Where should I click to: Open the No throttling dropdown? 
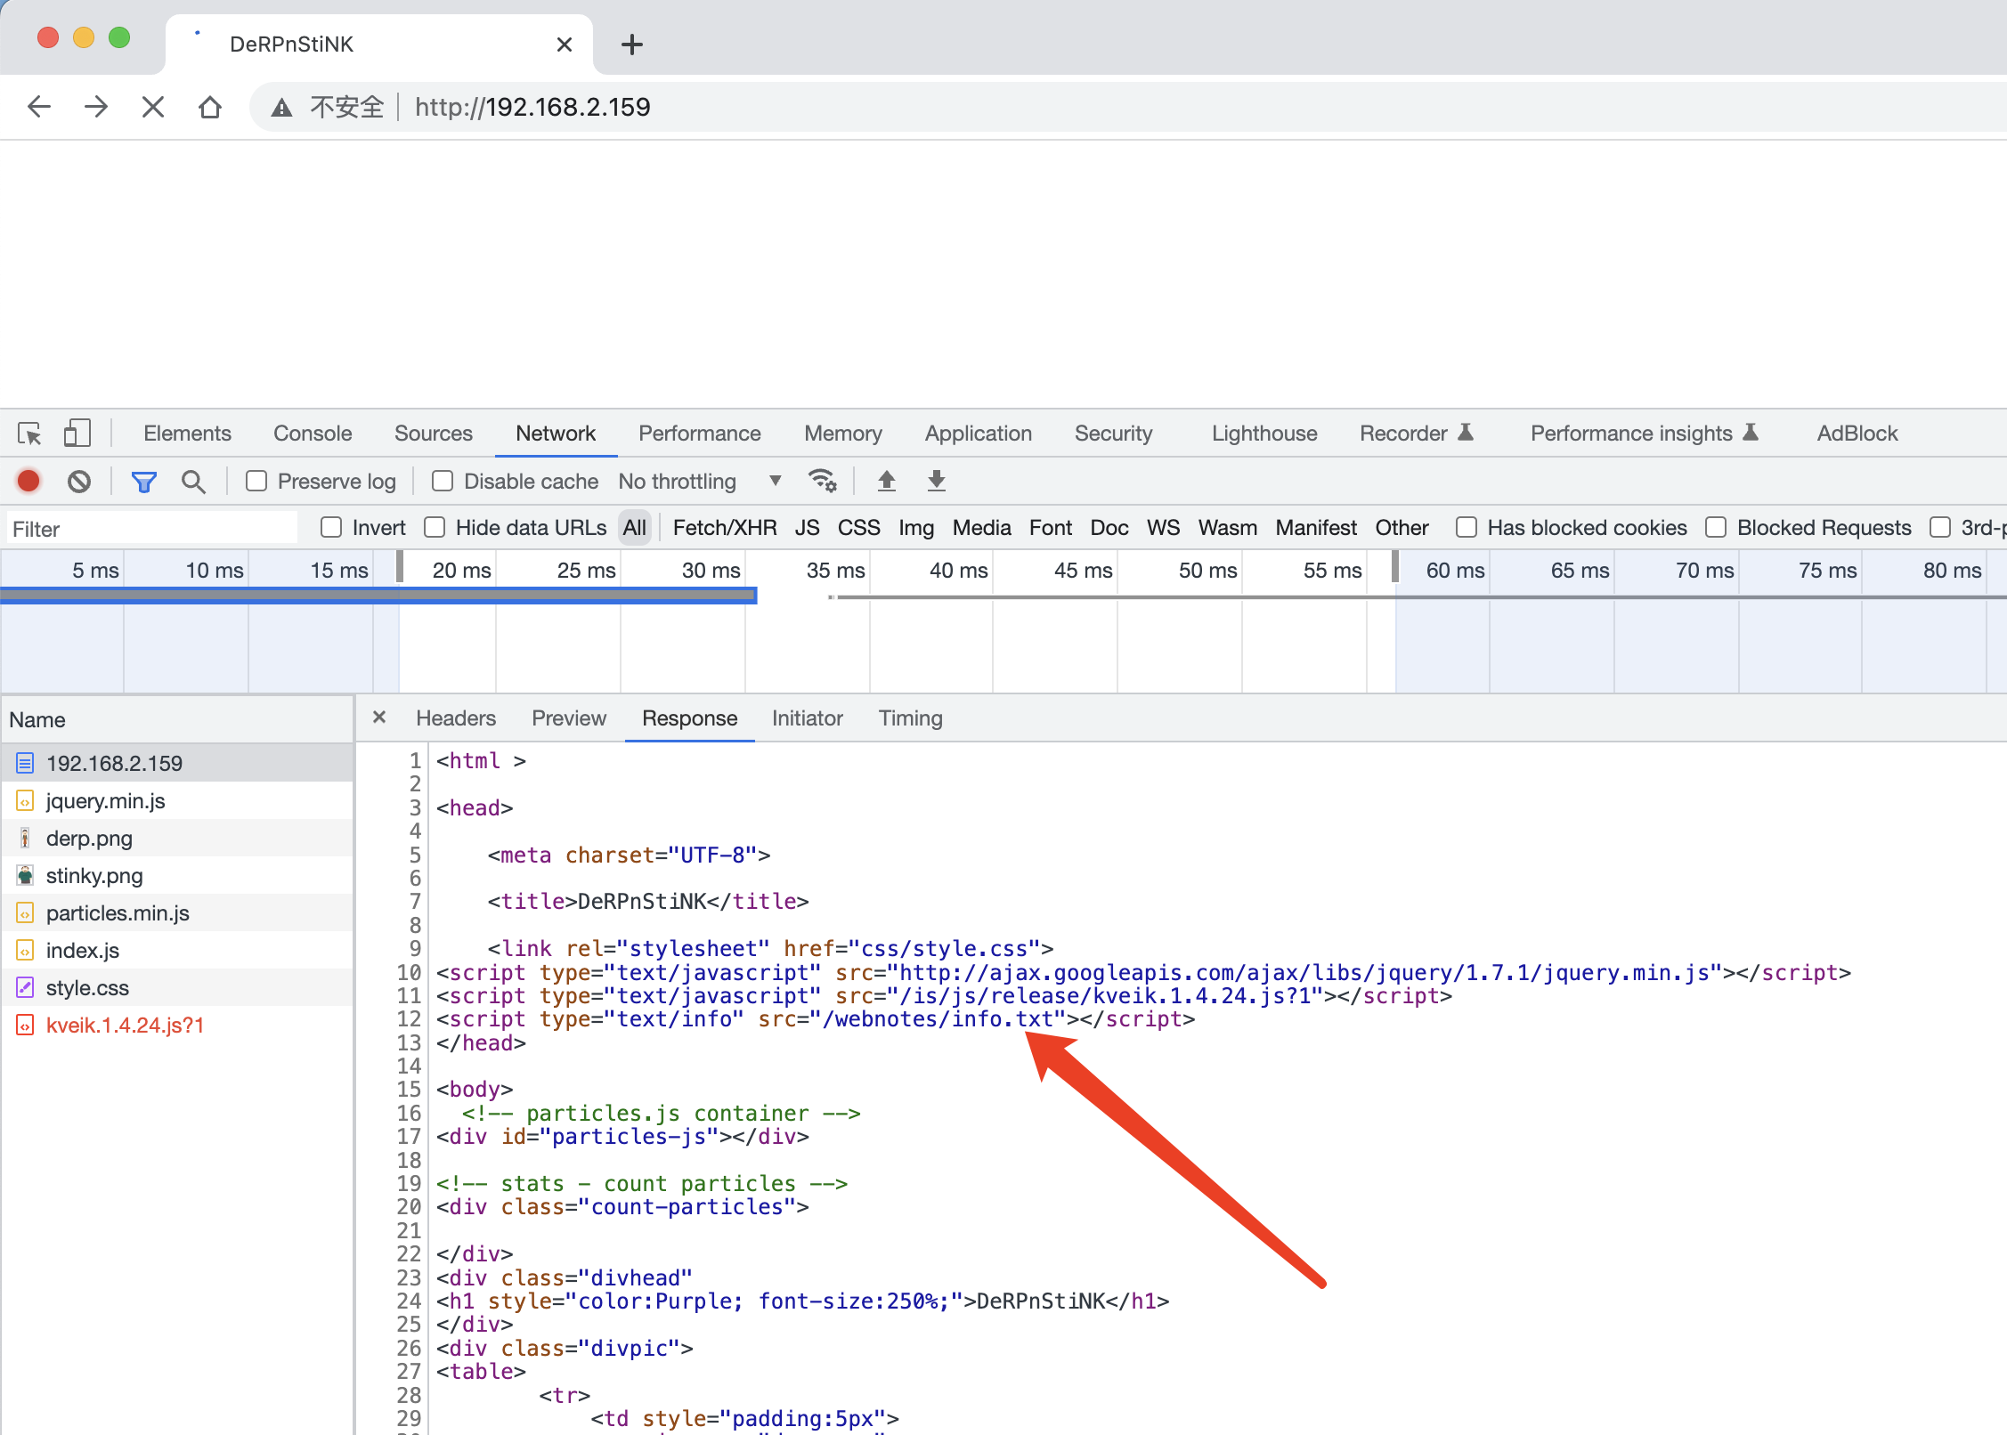coord(700,482)
